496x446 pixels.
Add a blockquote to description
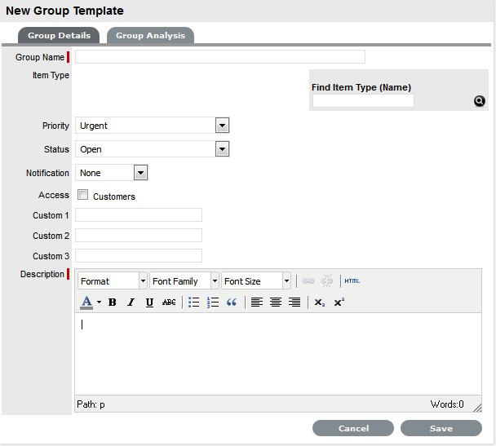click(x=232, y=302)
